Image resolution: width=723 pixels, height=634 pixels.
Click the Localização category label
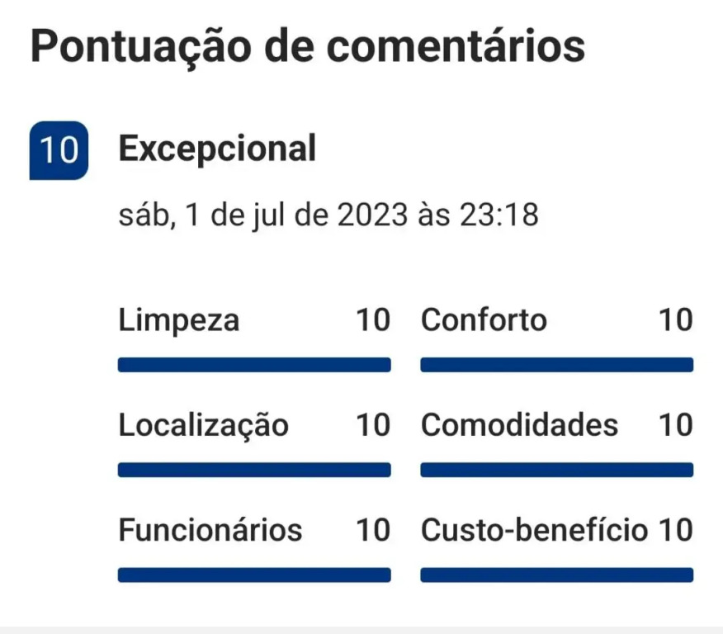click(204, 425)
